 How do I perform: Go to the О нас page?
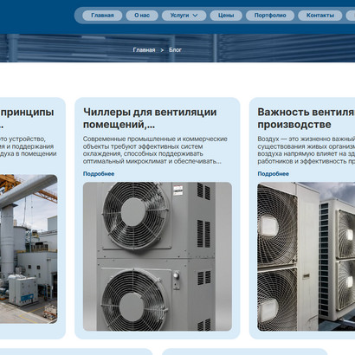click(x=142, y=16)
